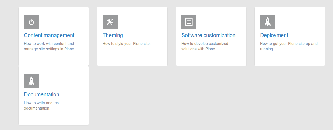
Task: Open the Deployment link
Action: pos(274,35)
